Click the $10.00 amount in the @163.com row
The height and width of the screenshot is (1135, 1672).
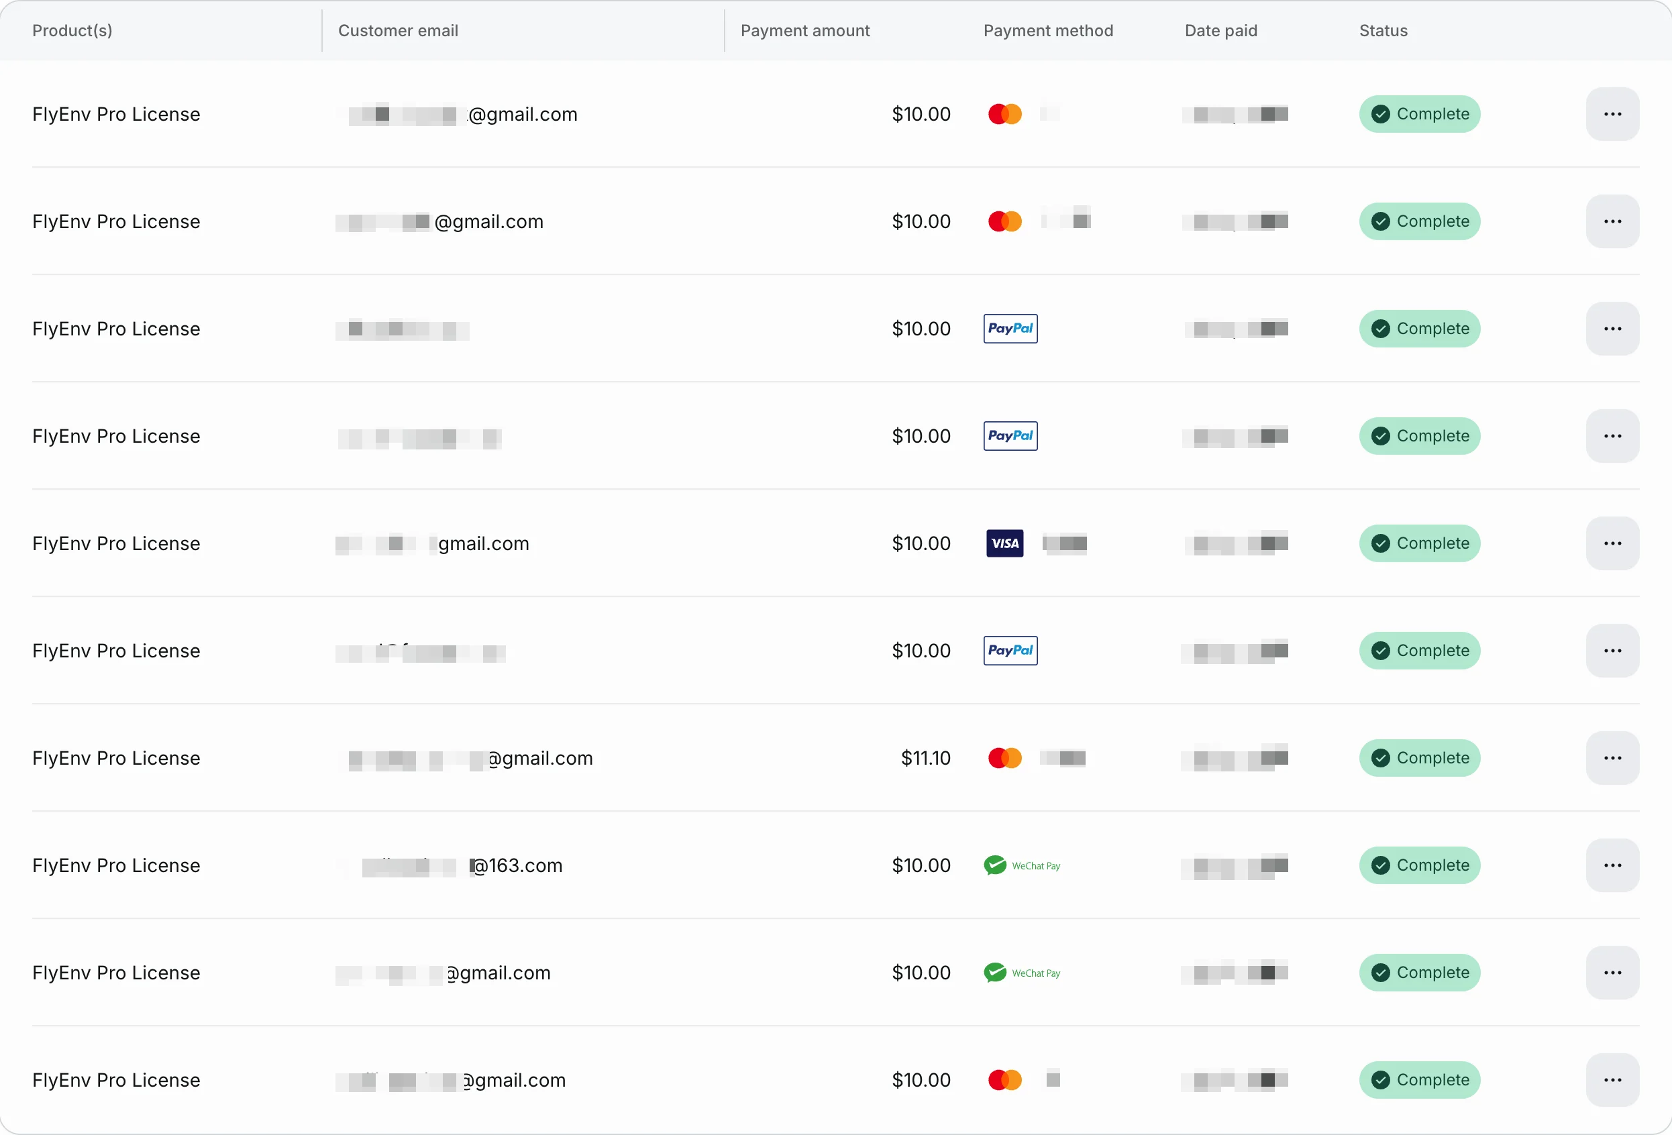tap(921, 865)
